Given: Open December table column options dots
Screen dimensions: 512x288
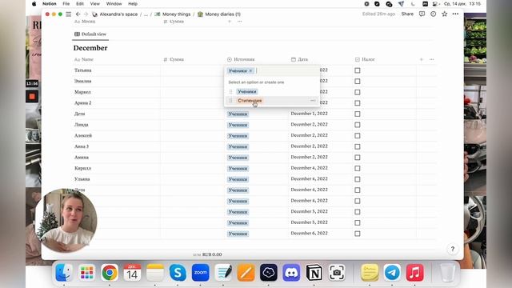Looking at the screenshot, I should [x=432, y=59].
